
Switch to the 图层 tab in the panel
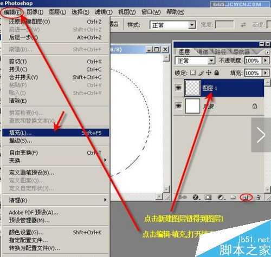click(x=184, y=52)
